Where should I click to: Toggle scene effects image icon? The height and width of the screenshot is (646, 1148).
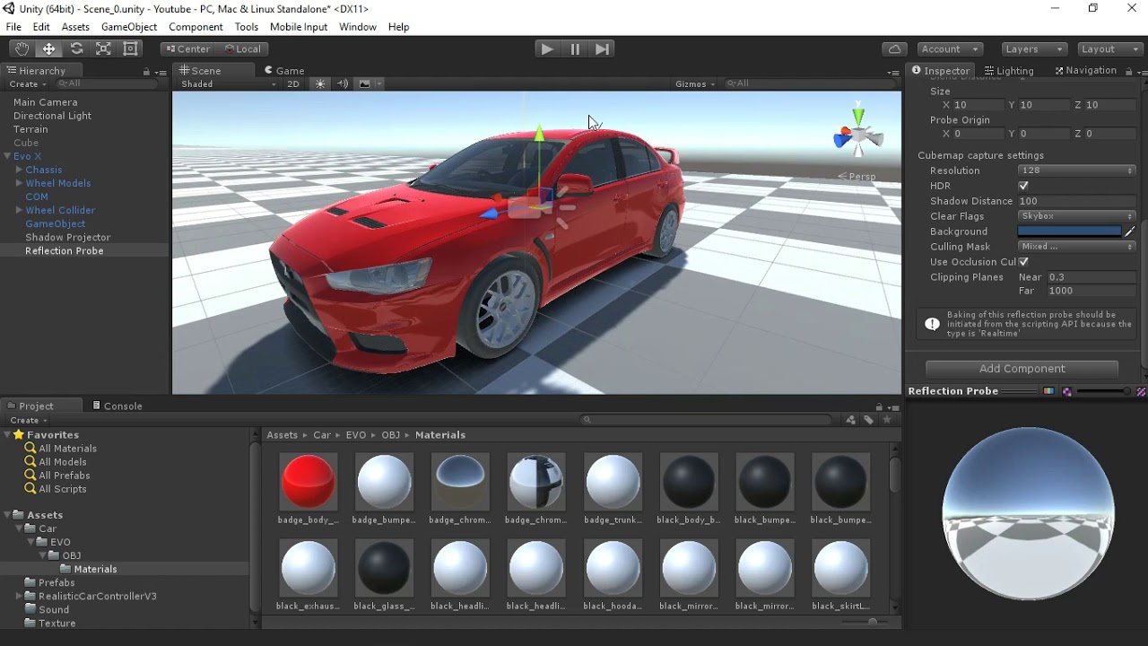pos(364,83)
